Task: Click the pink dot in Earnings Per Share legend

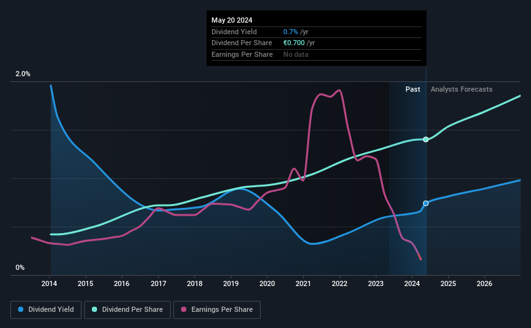Action: (x=184, y=309)
